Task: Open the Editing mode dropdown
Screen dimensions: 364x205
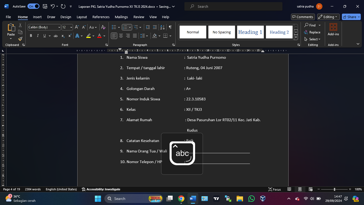Action: click(x=328, y=17)
